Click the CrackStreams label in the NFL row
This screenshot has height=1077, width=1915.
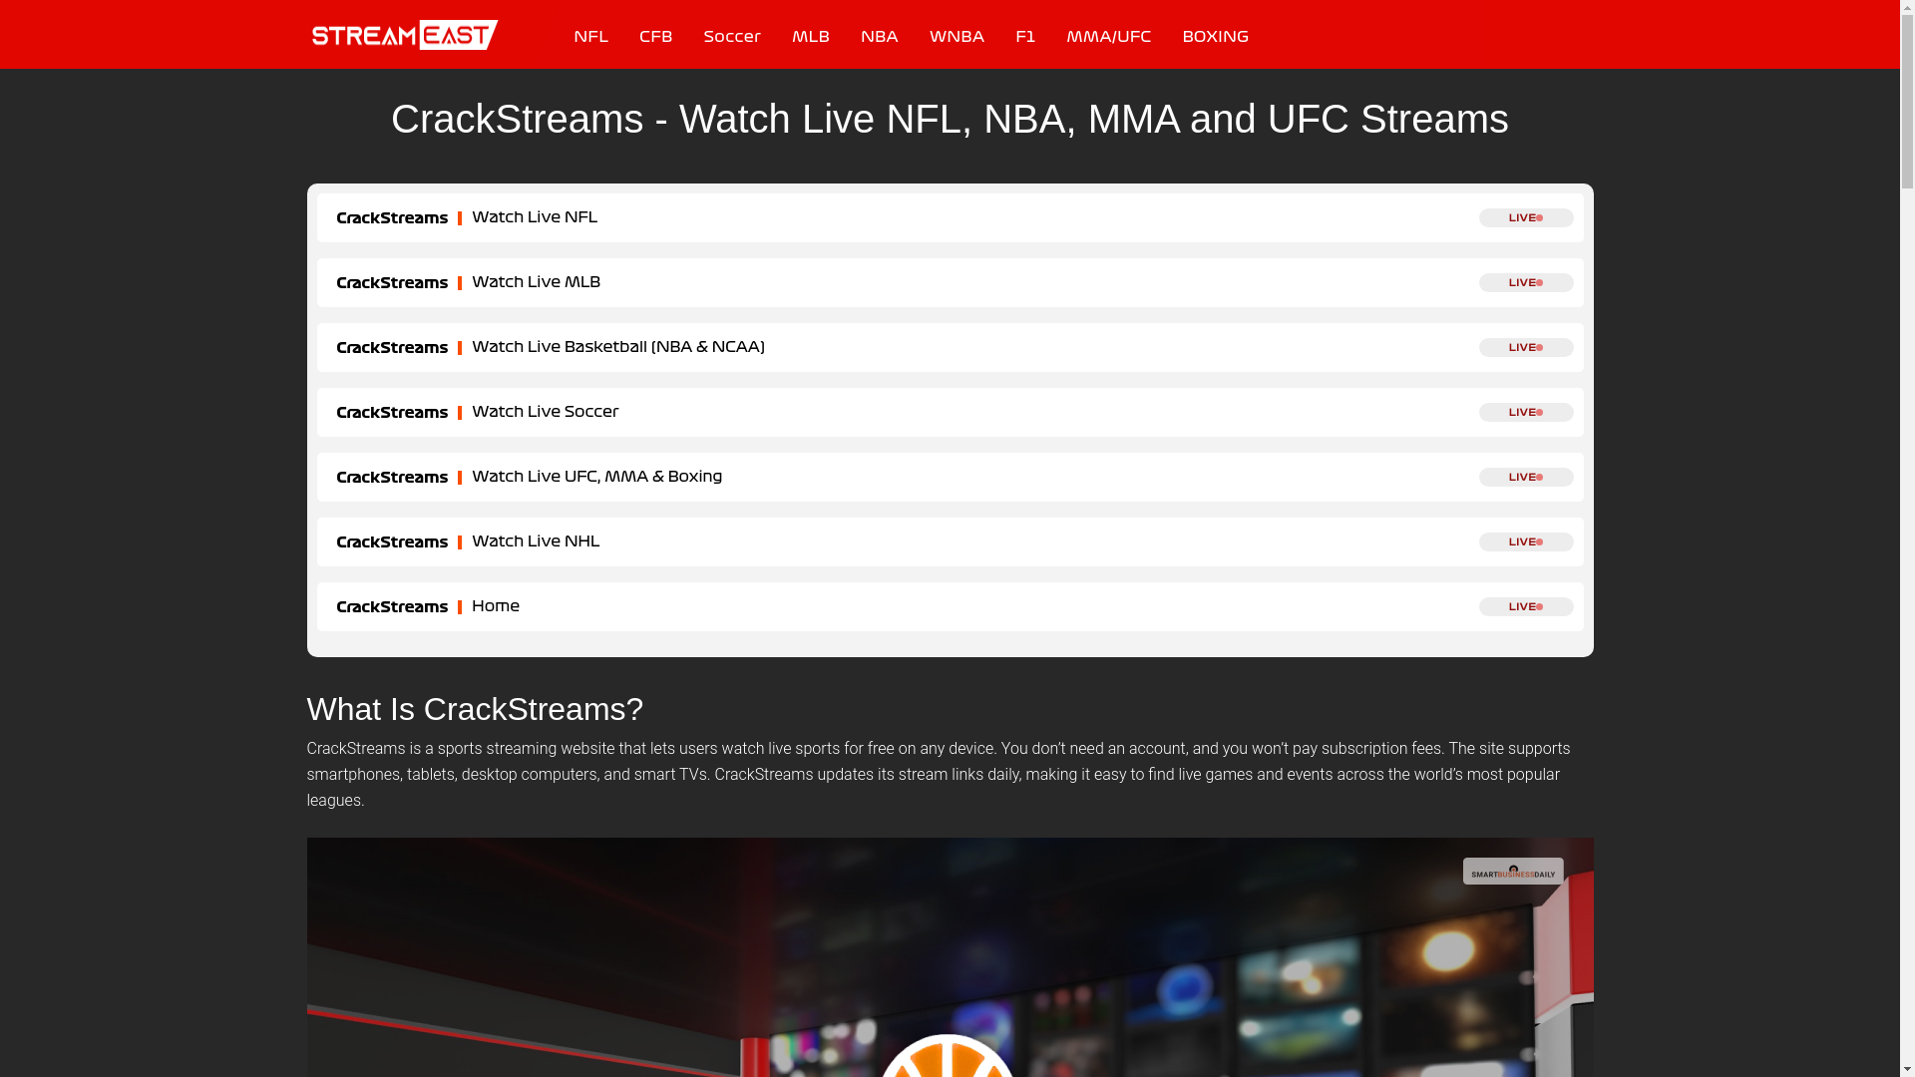tap(391, 218)
